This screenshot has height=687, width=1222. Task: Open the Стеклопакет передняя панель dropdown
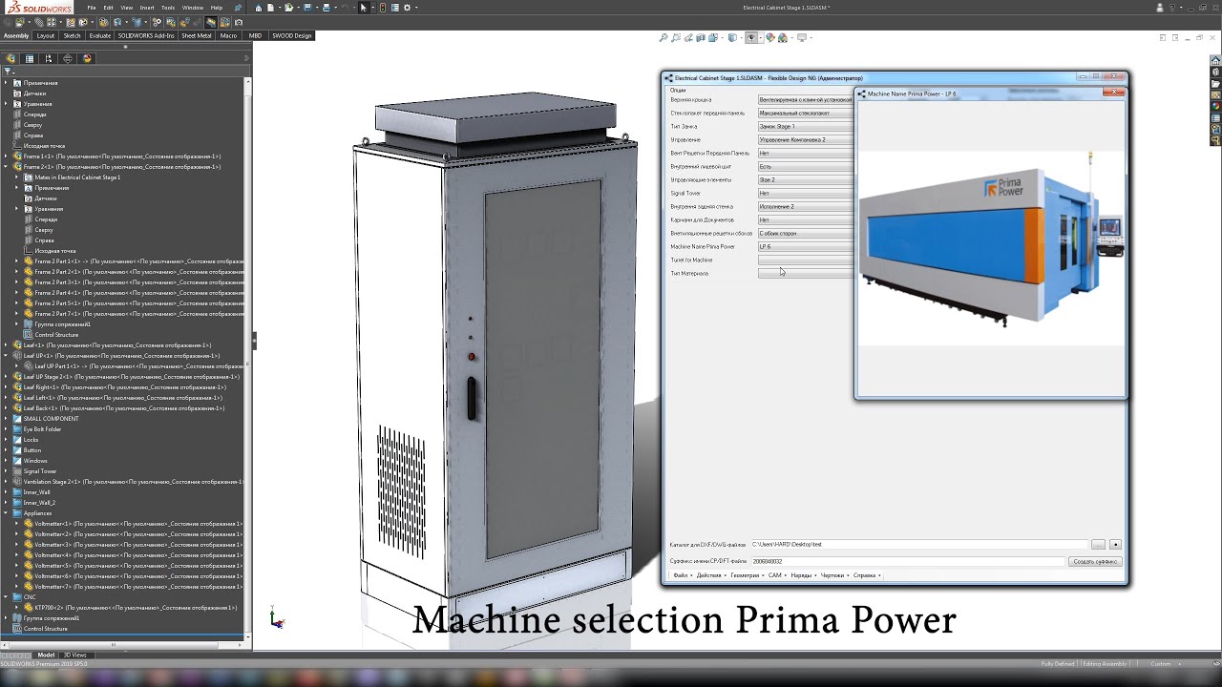806,113
